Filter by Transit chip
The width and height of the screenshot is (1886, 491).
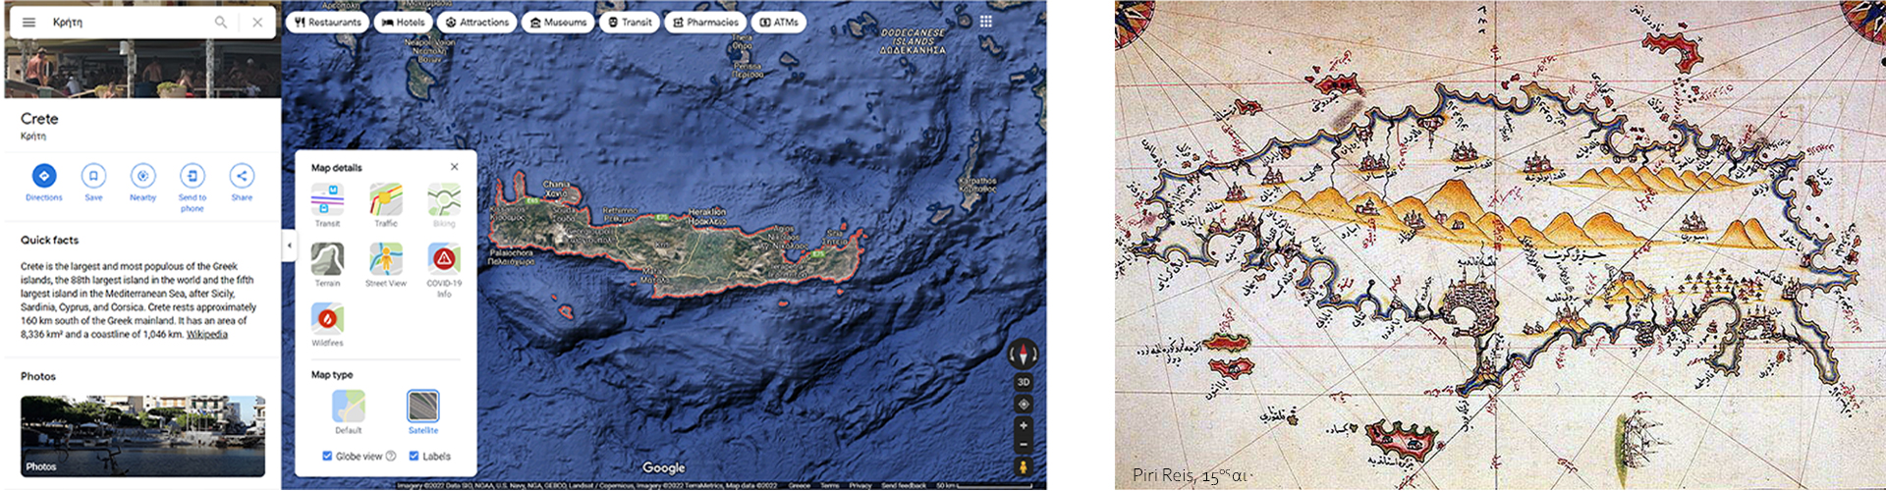pos(630,22)
